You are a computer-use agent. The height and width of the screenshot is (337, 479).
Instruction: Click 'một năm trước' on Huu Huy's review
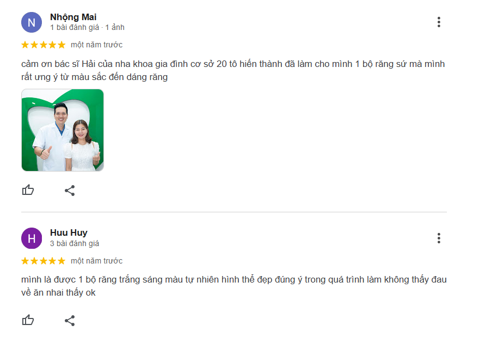pos(96,261)
